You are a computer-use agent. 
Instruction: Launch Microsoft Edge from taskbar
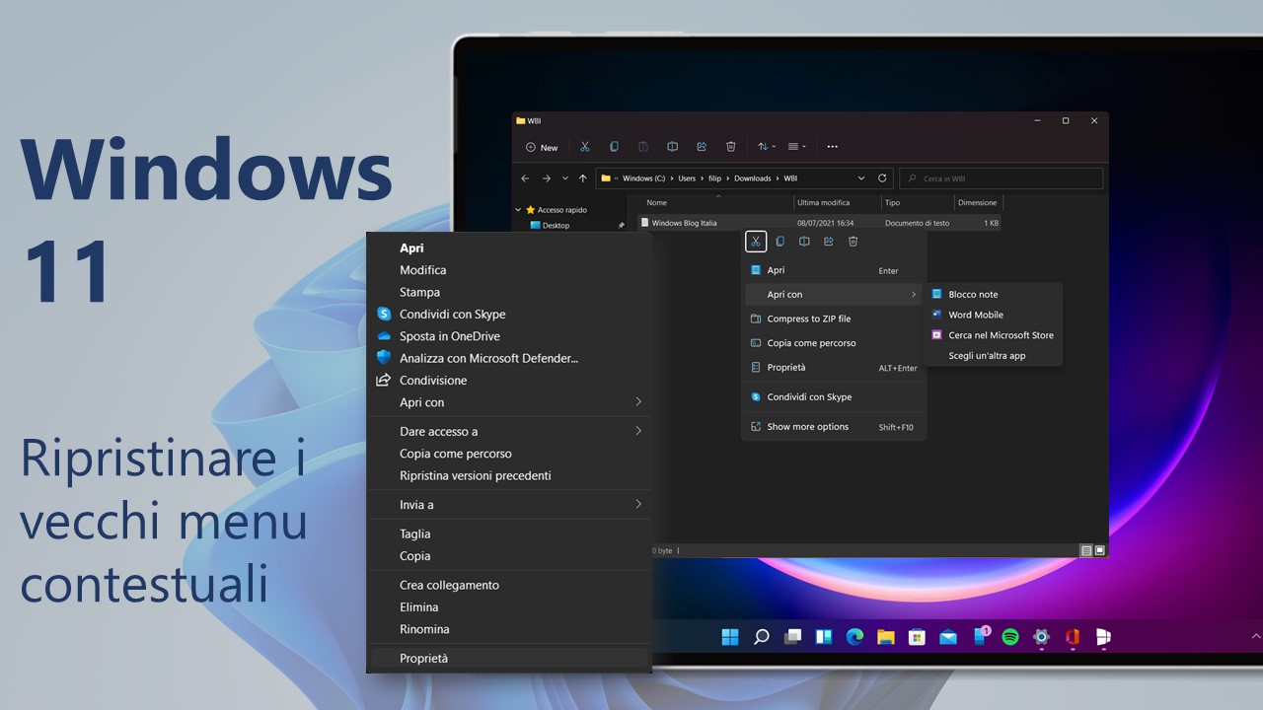click(854, 637)
